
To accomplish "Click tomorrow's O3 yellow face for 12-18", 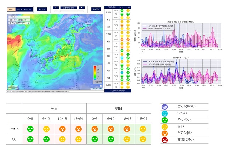I will tap(127, 139).
